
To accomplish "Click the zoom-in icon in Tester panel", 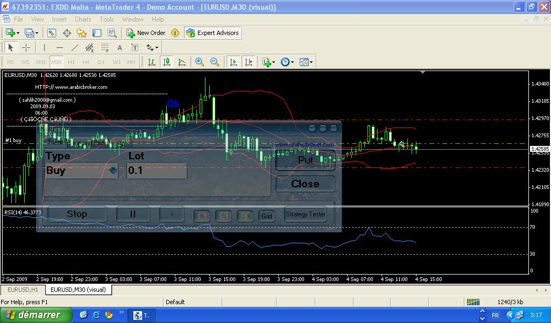I will point(202,216).
